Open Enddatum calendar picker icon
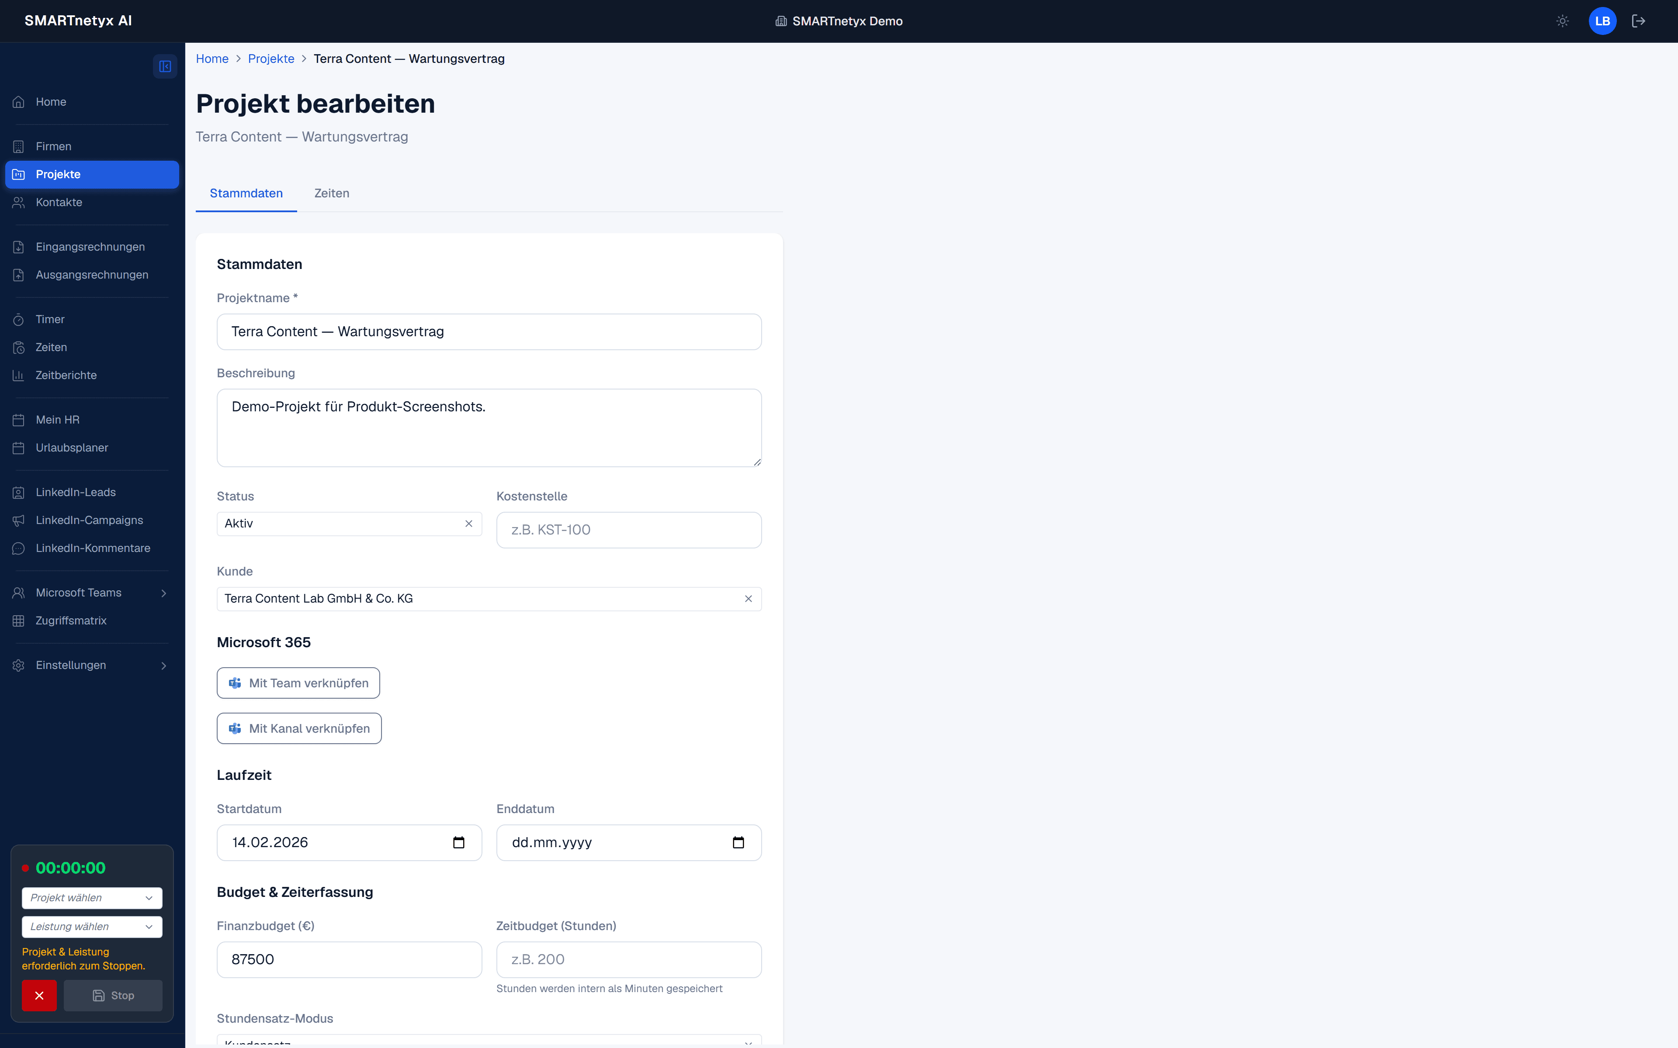Image resolution: width=1678 pixels, height=1048 pixels. (738, 842)
